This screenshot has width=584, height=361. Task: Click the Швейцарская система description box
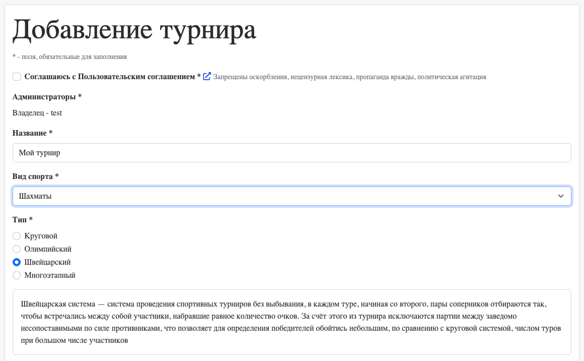pos(291,322)
